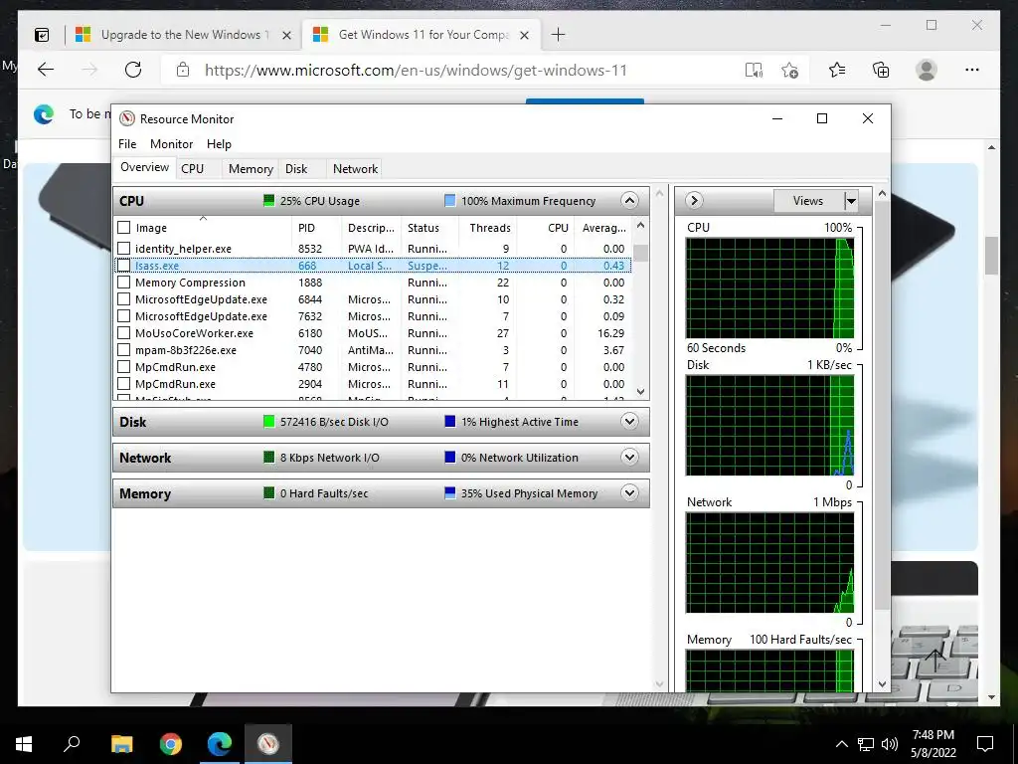The image size is (1018, 764).
Task: Open Edge Settings and more menu
Action: tap(972, 71)
